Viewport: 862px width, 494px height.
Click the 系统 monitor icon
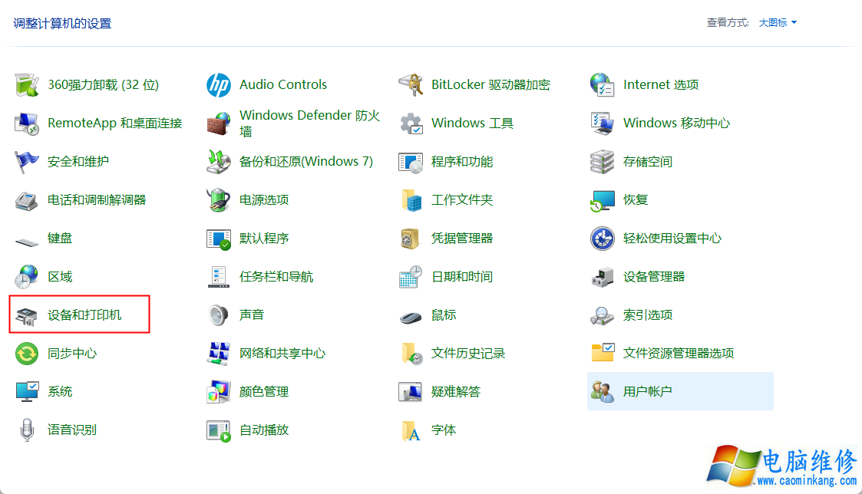tap(26, 392)
